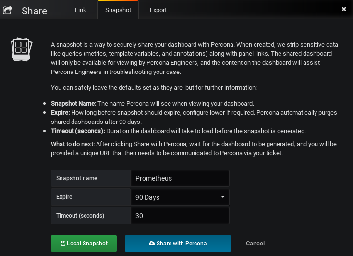Viewport: 353px width, 256px height.
Task: Switch to the Link tab
Action: 81,10
